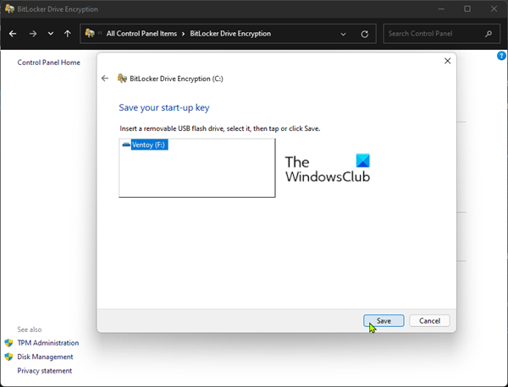Open All Control Panel Items breadcrumb

[x=141, y=34]
